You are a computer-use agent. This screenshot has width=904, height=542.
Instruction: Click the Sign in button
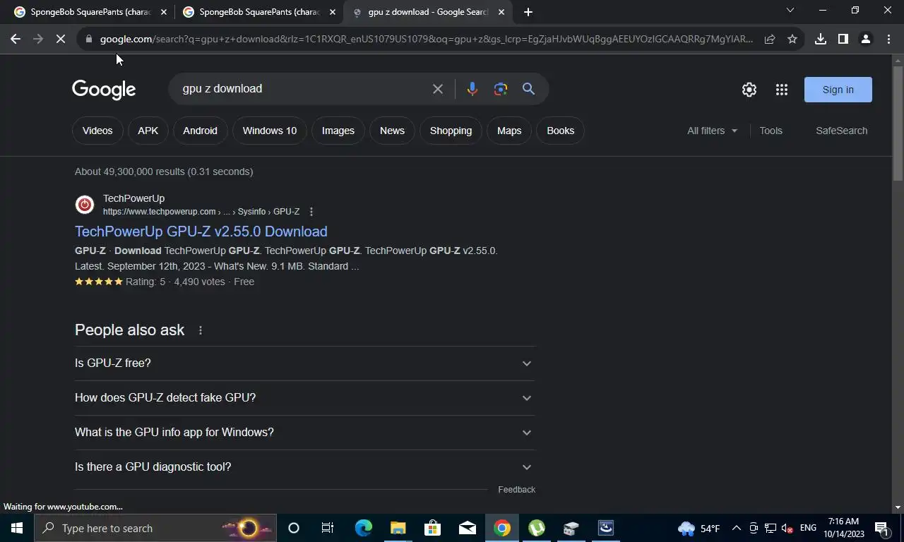point(838,90)
